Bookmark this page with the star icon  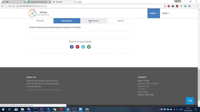point(165,6)
